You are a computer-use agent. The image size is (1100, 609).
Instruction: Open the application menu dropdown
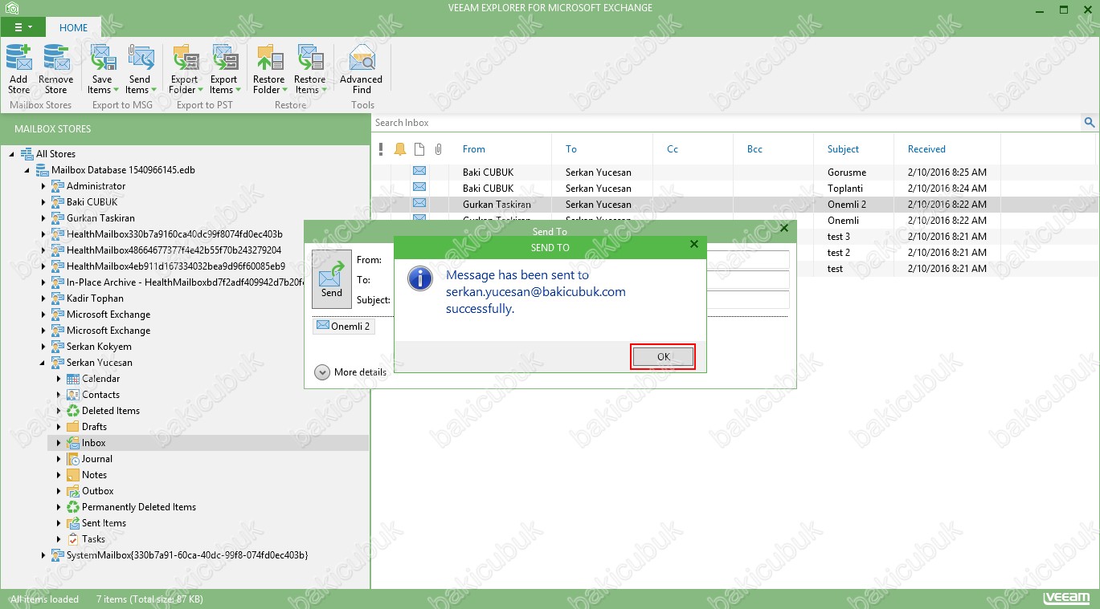pyautogui.click(x=23, y=27)
